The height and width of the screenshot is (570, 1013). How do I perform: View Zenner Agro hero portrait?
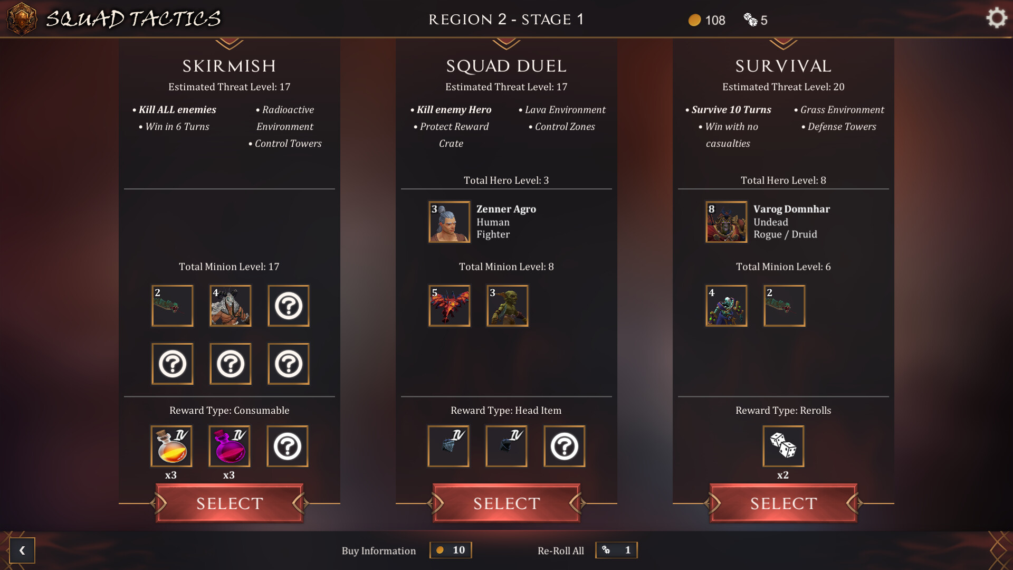click(450, 222)
